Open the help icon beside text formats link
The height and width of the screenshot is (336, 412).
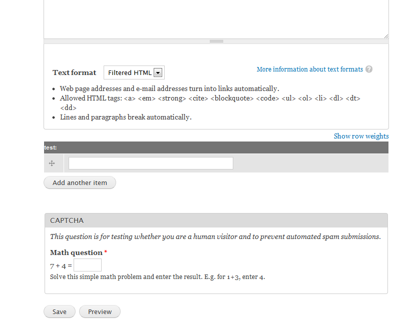click(369, 69)
